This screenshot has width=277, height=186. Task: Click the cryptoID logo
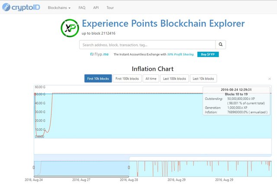click(x=22, y=7)
